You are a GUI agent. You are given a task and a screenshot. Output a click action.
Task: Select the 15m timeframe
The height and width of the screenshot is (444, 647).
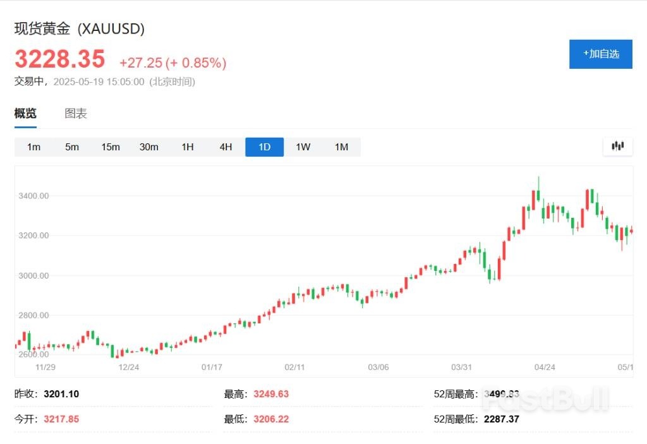tap(110, 147)
